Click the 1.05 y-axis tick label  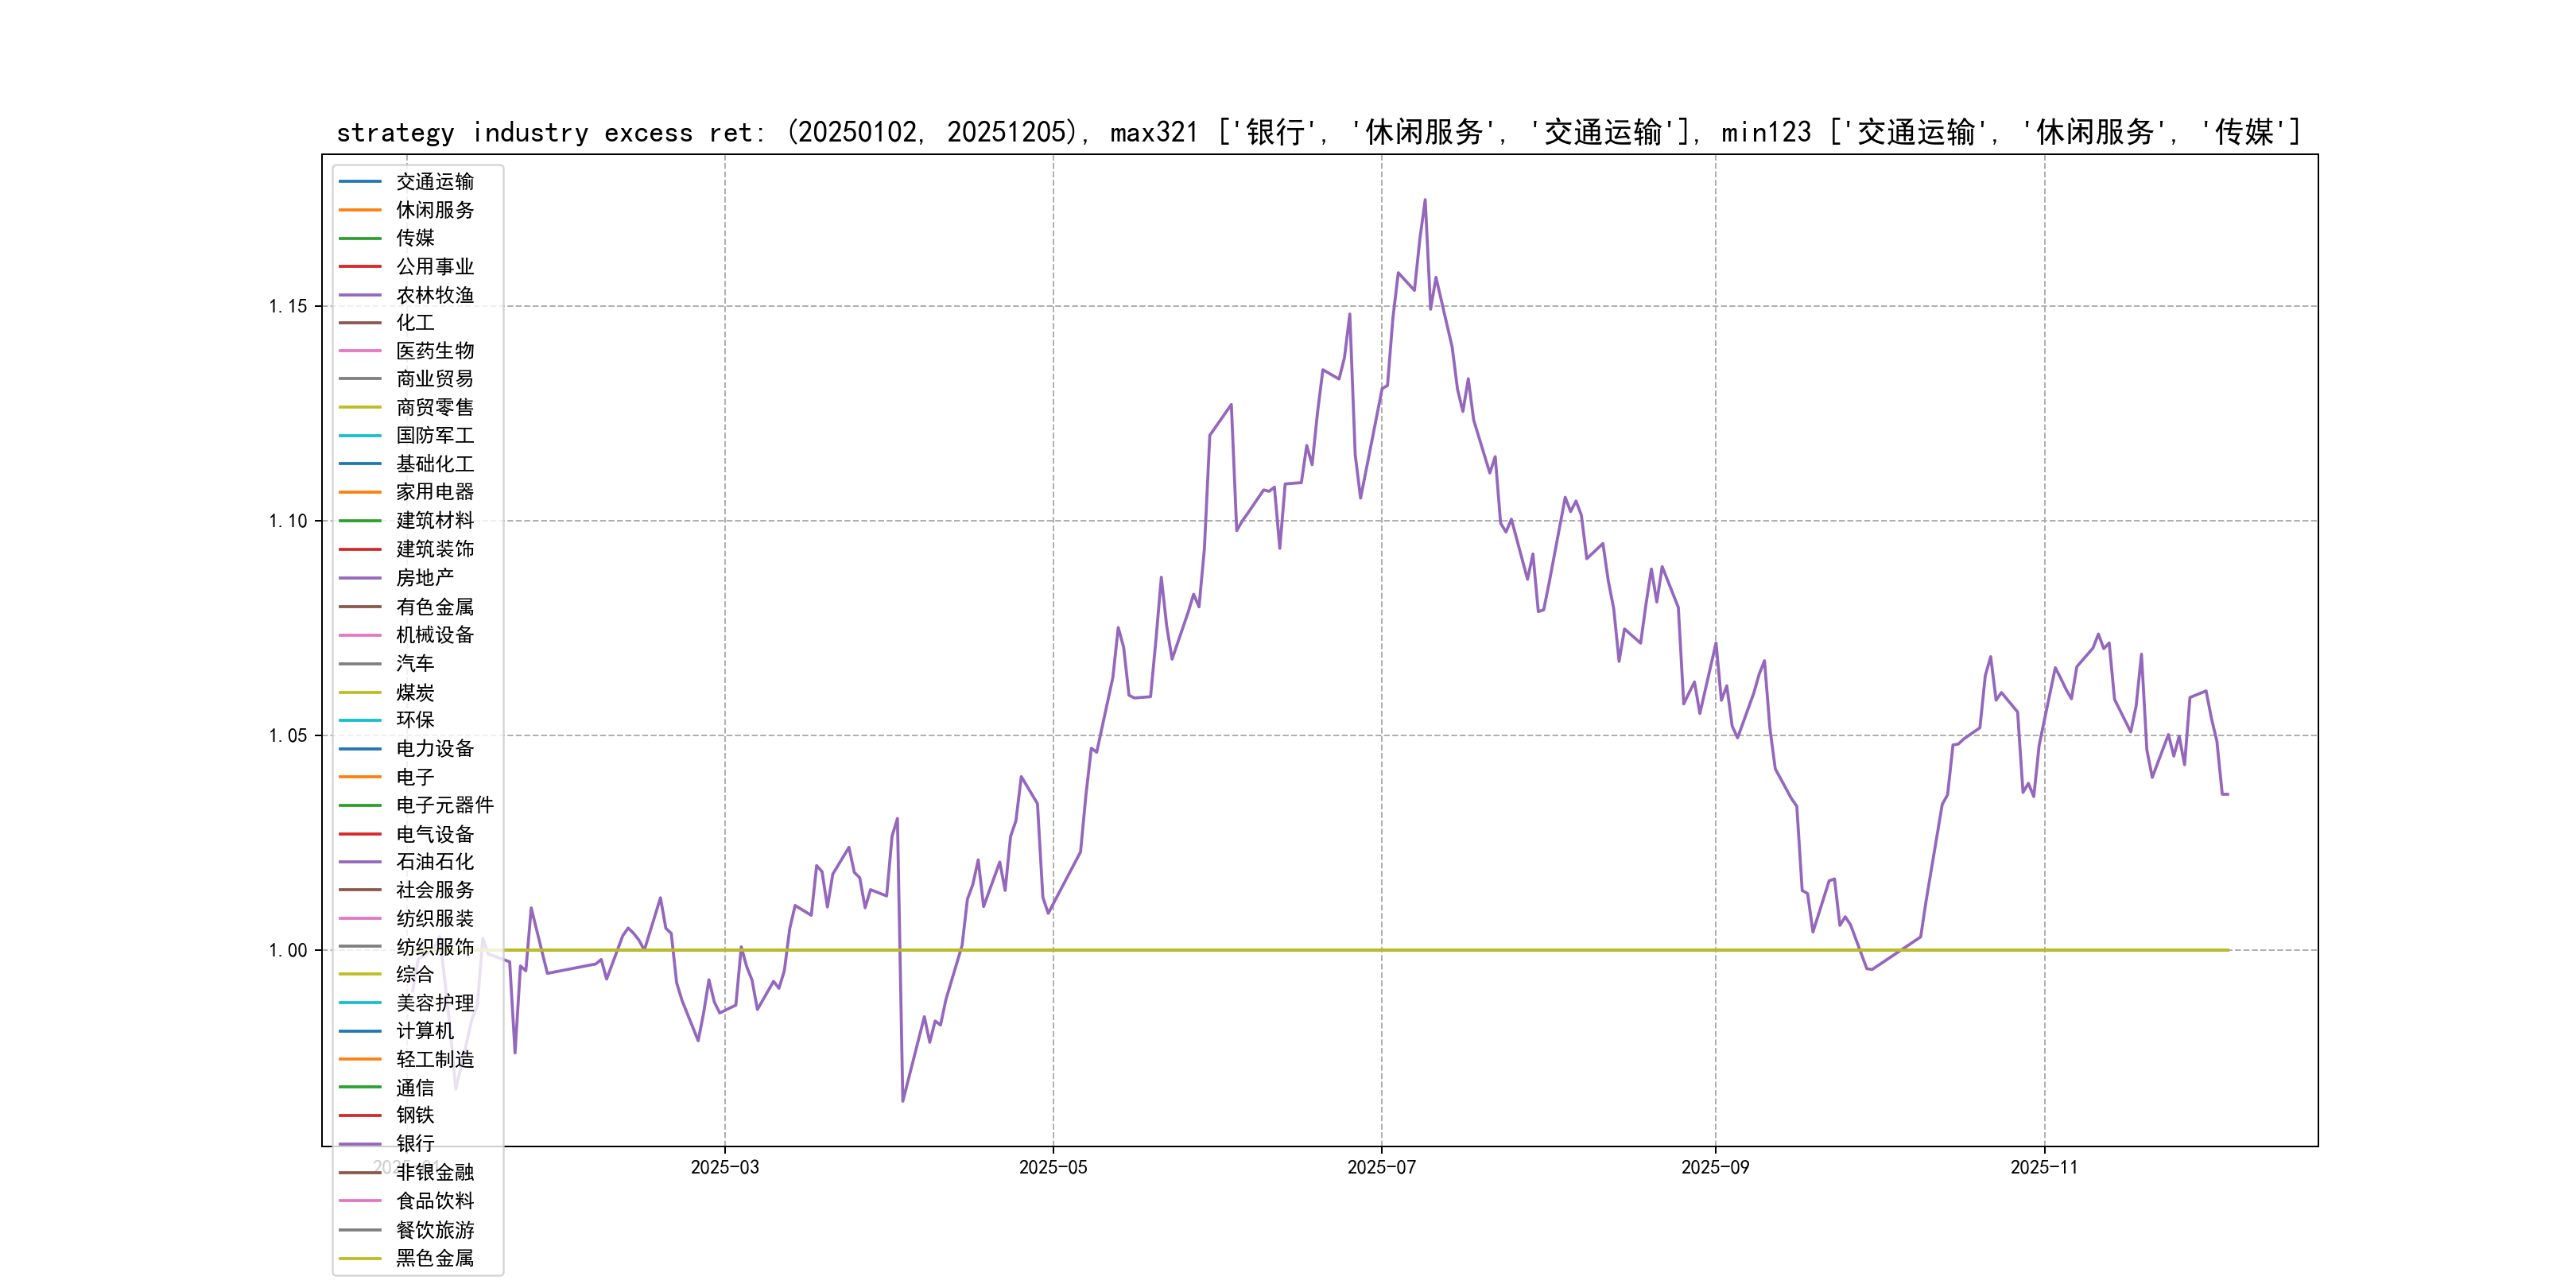288,736
